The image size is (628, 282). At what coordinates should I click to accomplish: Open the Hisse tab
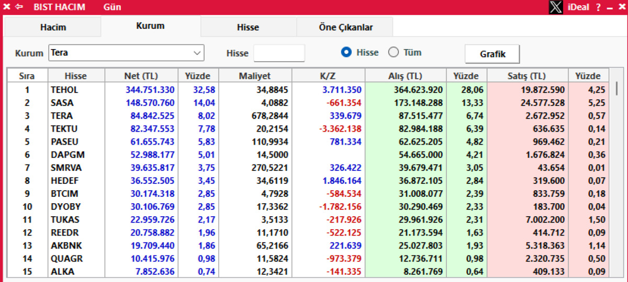pyautogui.click(x=248, y=27)
